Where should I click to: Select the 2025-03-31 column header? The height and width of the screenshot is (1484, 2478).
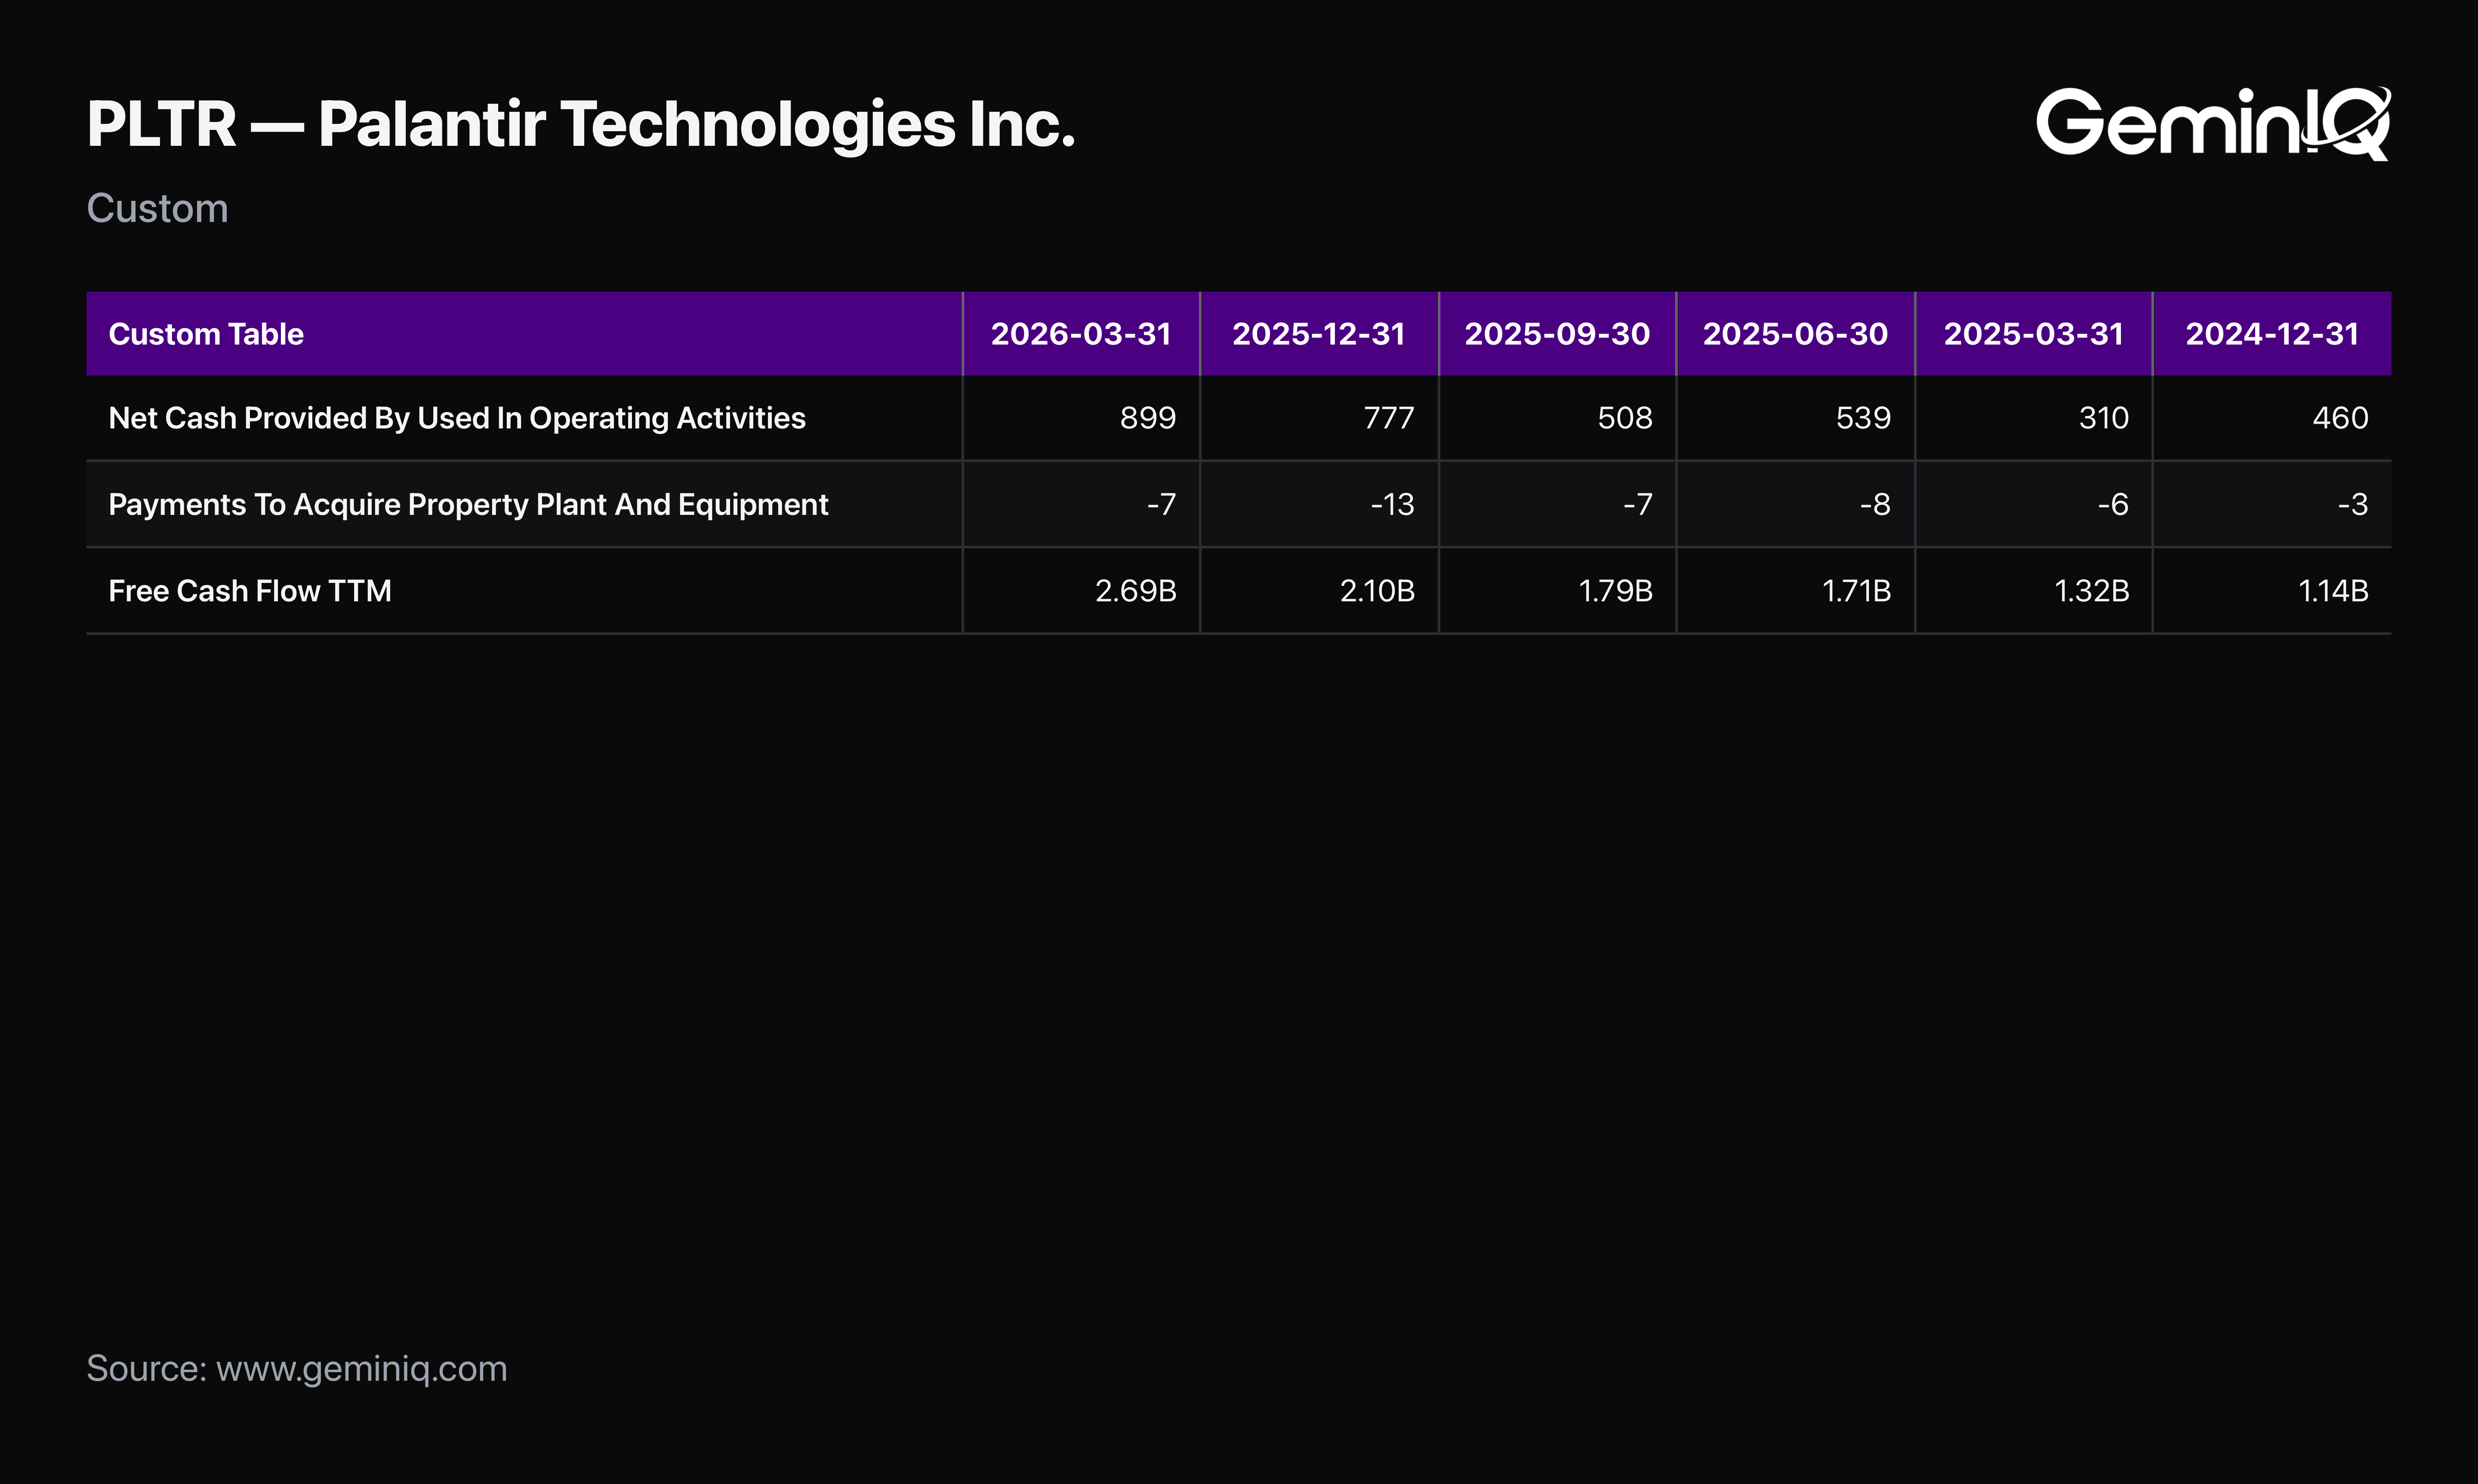[x=2034, y=334]
